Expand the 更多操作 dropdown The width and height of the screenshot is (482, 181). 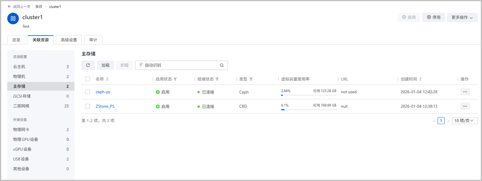tap(462, 17)
